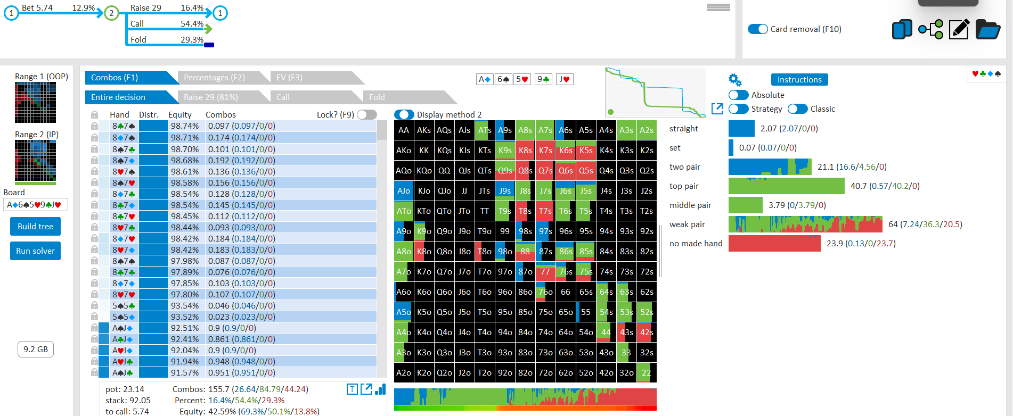Click the 6♠ board card
Viewport: 1013px width, 416px height.
(x=503, y=79)
